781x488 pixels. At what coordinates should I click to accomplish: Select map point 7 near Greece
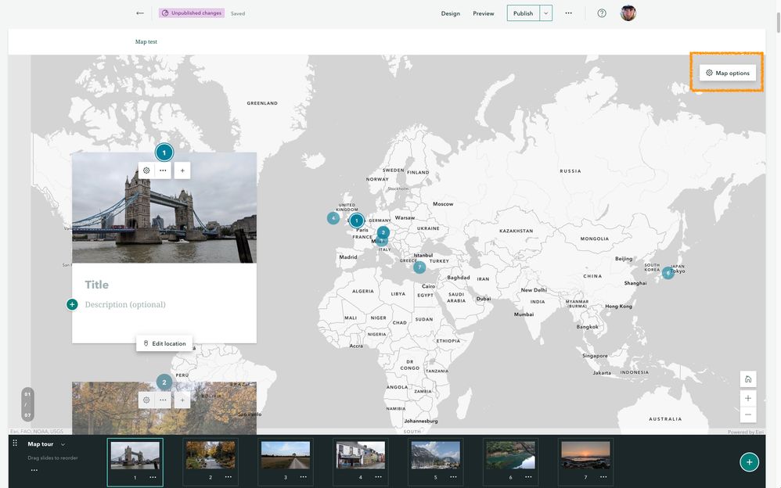click(x=420, y=267)
